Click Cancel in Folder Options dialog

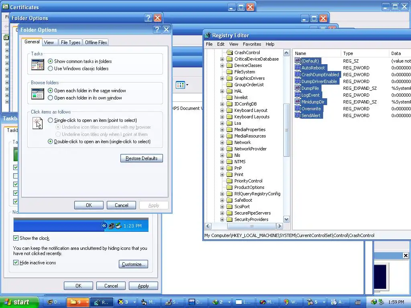point(121,205)
